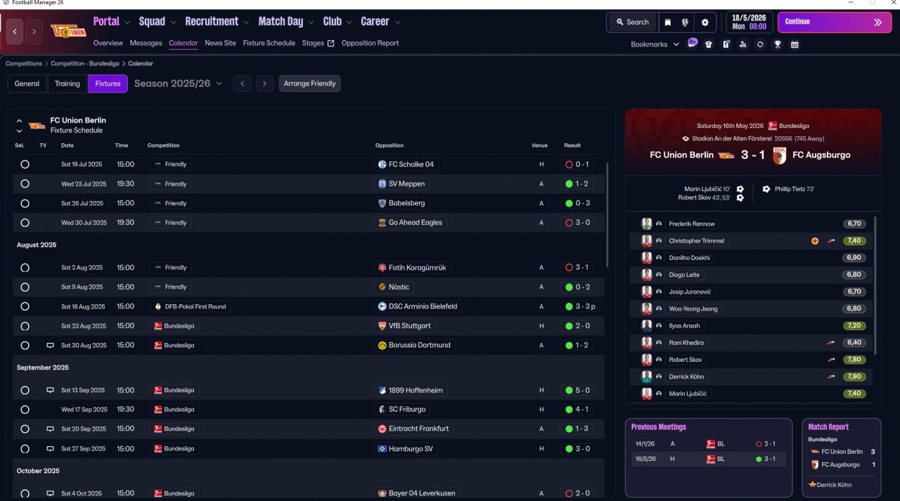Click the Arrange Friendly button
The height and width of the screenshot is (501, 900).
point(309,84)
